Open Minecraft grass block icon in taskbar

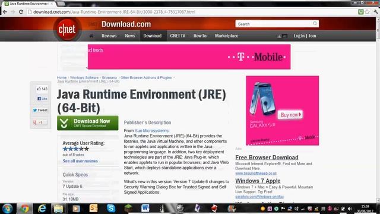128,209
